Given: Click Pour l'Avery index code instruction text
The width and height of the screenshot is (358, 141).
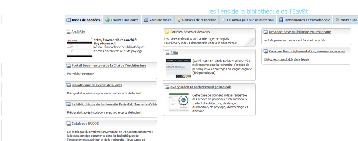Looking at the screenshot, I should 200,43.
